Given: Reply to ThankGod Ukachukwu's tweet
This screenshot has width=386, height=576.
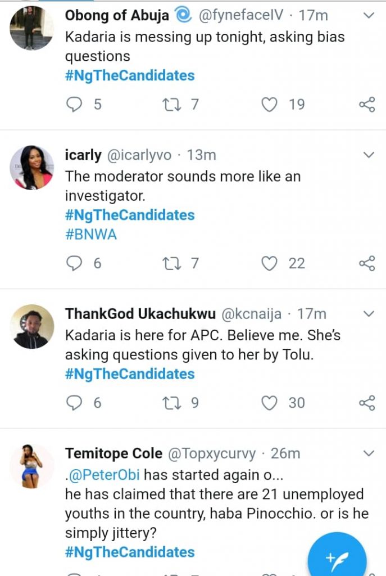Looking at the screenshot, I should click(75, 403).
